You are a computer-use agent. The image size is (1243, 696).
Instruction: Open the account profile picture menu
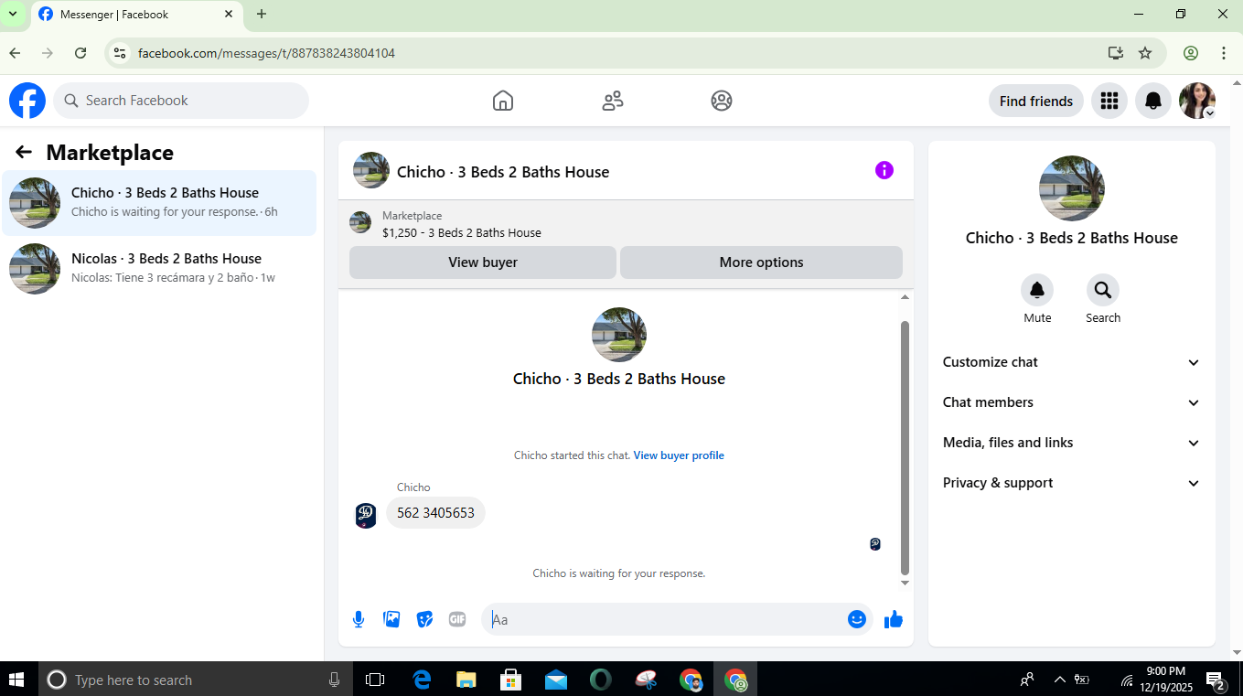click(1197, 101)
